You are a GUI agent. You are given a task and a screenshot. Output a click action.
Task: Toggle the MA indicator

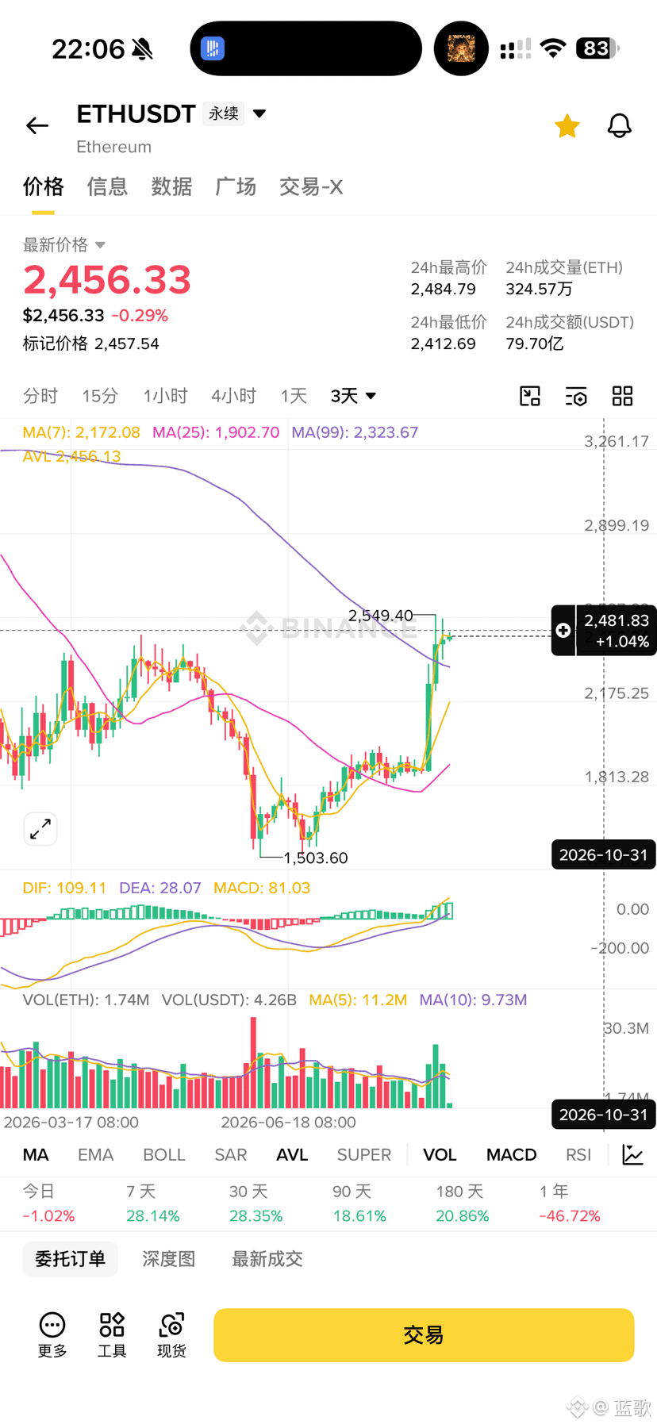pos(36,1154)
